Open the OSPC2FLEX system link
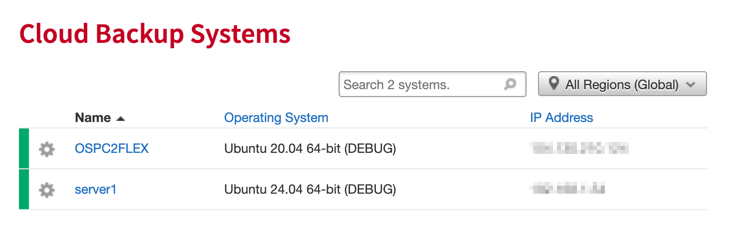Viewport: 731px width, 241px height. [112, 148]
